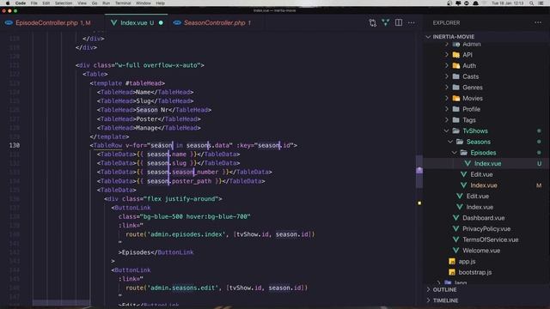Click the run/debug icon next to split editor
Viewport: 550px width, 309px height.
(386, 22)
